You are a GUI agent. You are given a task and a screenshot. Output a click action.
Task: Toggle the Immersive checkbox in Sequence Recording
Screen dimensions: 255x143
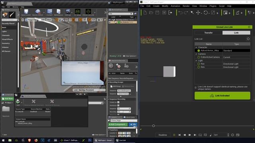[118, 105]
